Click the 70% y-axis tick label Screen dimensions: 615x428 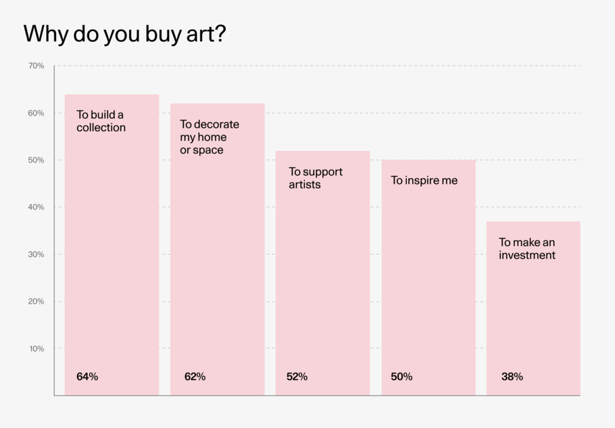(36, 66)
